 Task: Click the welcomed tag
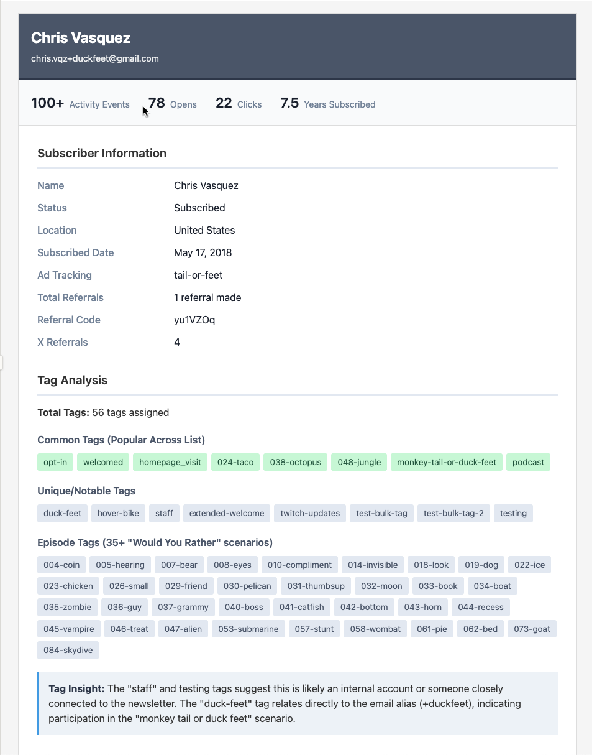pyautogui.click(x=103, y=462)
